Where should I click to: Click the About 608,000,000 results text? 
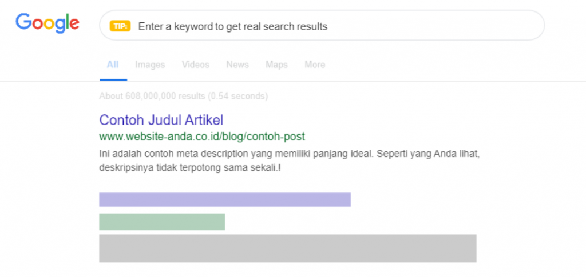pyautogui.click(x=184, y=96)
